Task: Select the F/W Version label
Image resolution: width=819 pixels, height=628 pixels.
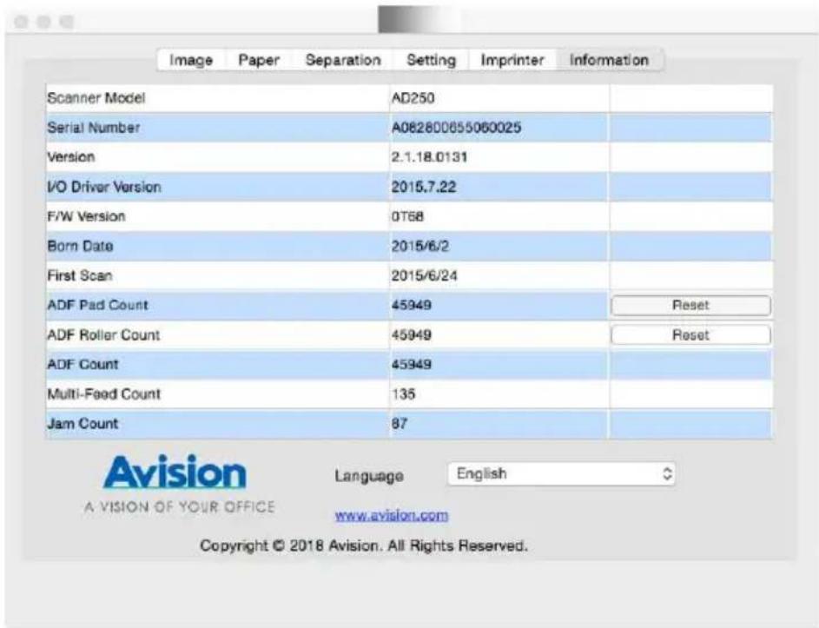Action: click(86, 216)
